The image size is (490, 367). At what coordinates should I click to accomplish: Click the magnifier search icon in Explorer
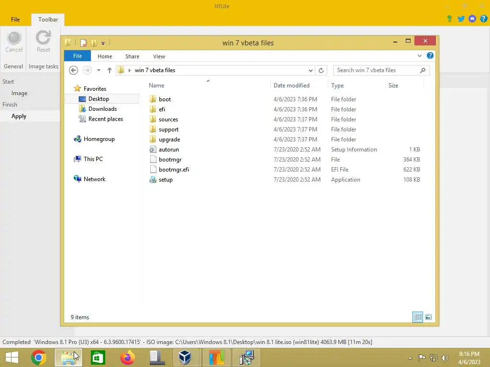(423, 70)
